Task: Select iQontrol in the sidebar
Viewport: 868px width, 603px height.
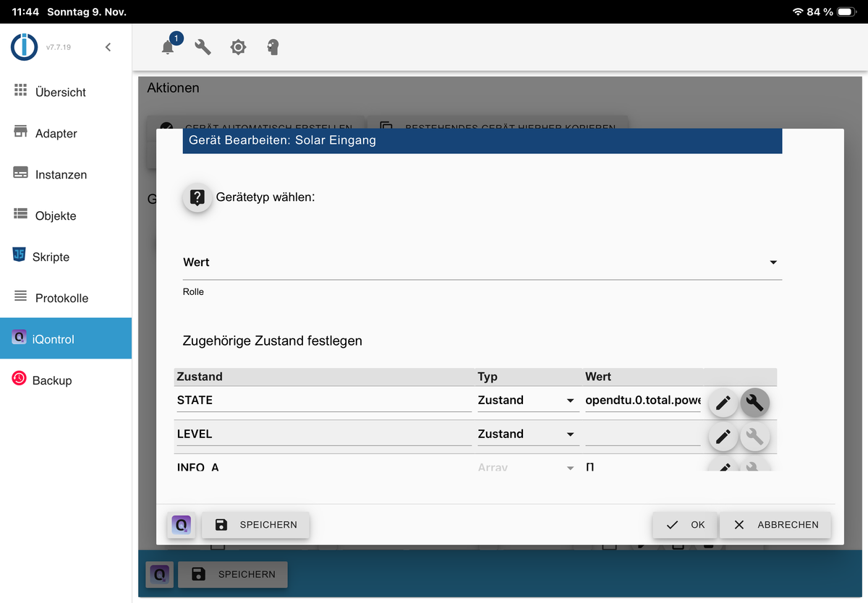Action: point(66,338)
